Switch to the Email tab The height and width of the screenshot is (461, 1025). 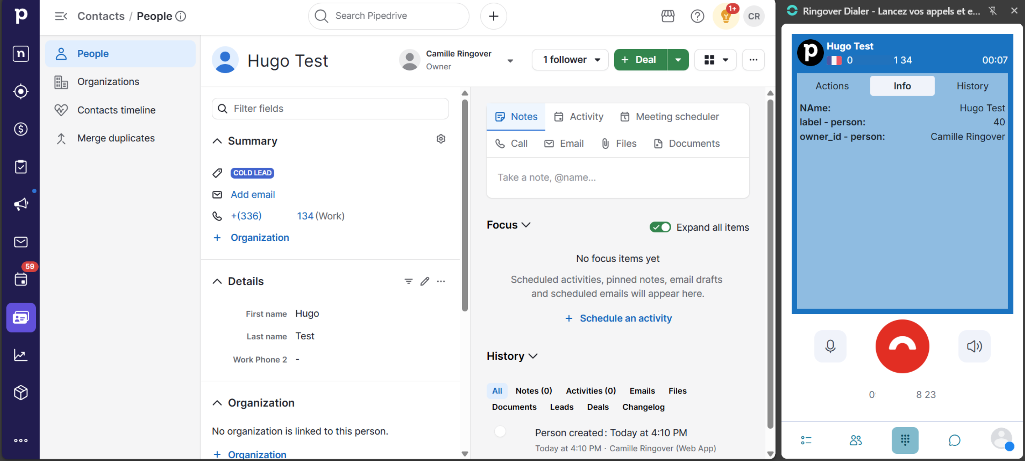pyautogui.click(x=563, y=143)
